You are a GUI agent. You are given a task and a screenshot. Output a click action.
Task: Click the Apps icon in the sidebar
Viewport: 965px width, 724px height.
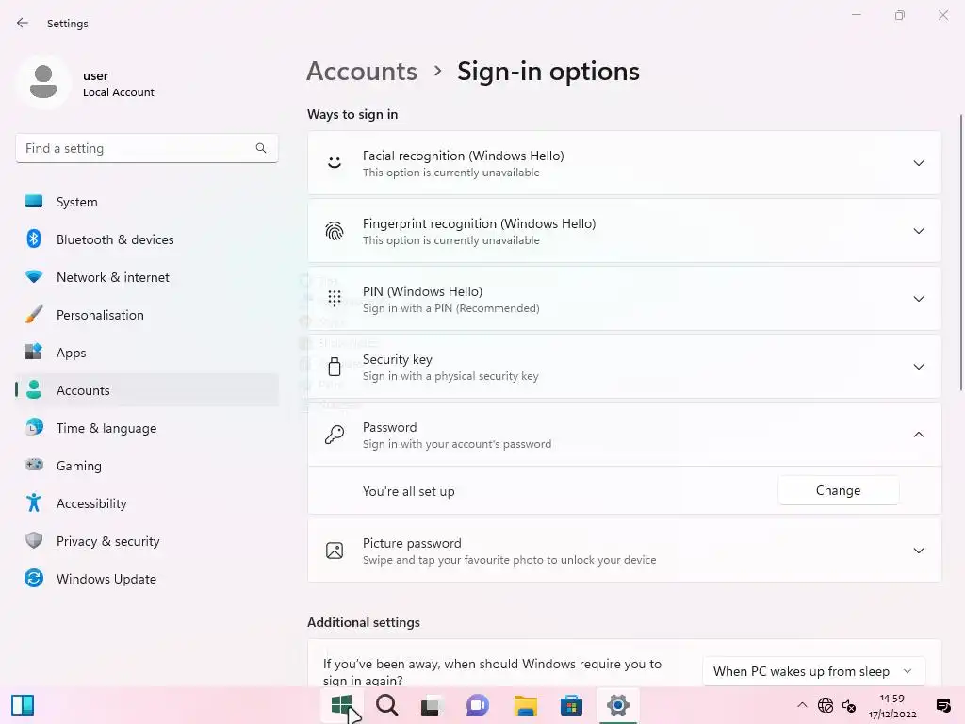pyautogui.click(x=34, y=353)
